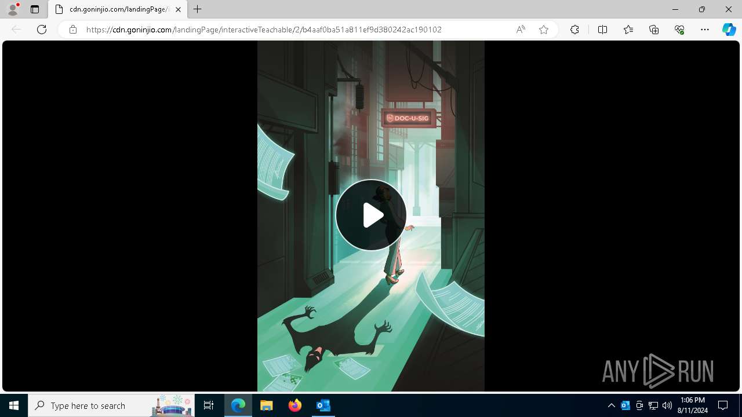Open network status tray icon
This screenshot has width=742, height=417.
(653, 405)
